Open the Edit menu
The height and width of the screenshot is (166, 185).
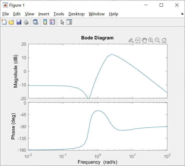(17, 14)
